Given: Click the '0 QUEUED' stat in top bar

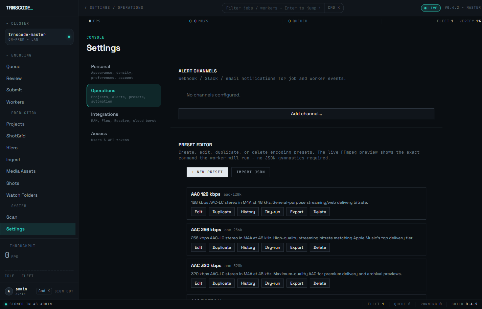Looking at the screenshot, I should pyautogui.click(x=298, y=21).
